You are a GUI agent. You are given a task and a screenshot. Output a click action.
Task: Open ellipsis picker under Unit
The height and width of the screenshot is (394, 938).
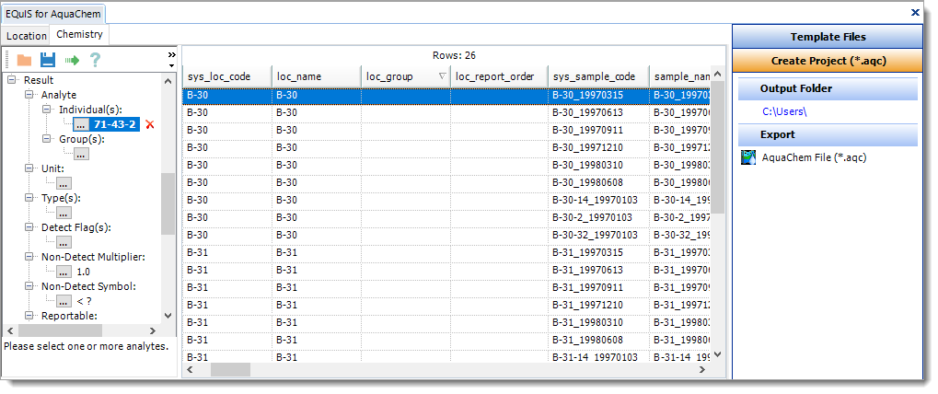pos(64,183)
